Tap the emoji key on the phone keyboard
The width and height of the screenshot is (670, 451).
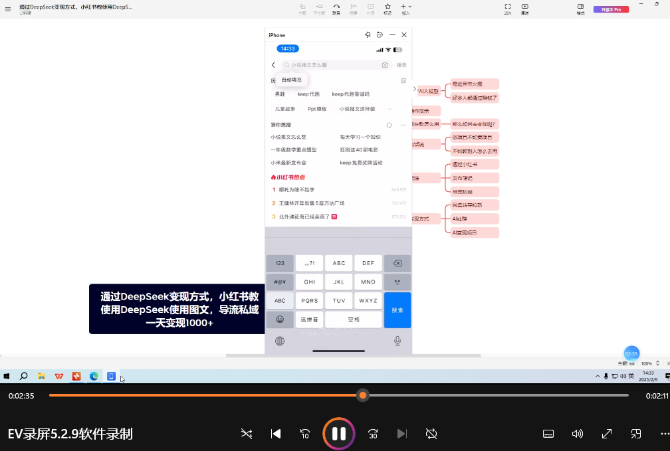coord(280,319)
